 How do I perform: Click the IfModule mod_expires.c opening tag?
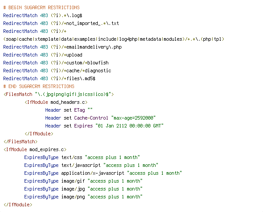pyautogui.click(x=35, y=149)
